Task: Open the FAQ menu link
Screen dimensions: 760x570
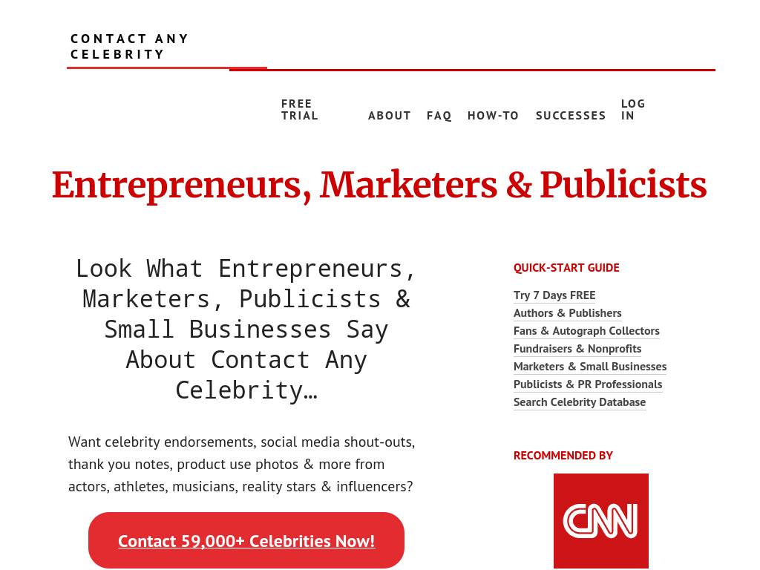Action: 439,116
